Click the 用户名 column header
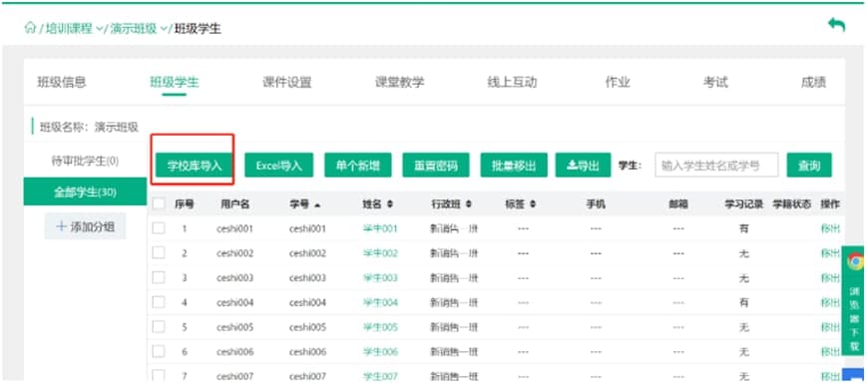The height and width of the screenshot is (385, 866). (x=234, y=204)
